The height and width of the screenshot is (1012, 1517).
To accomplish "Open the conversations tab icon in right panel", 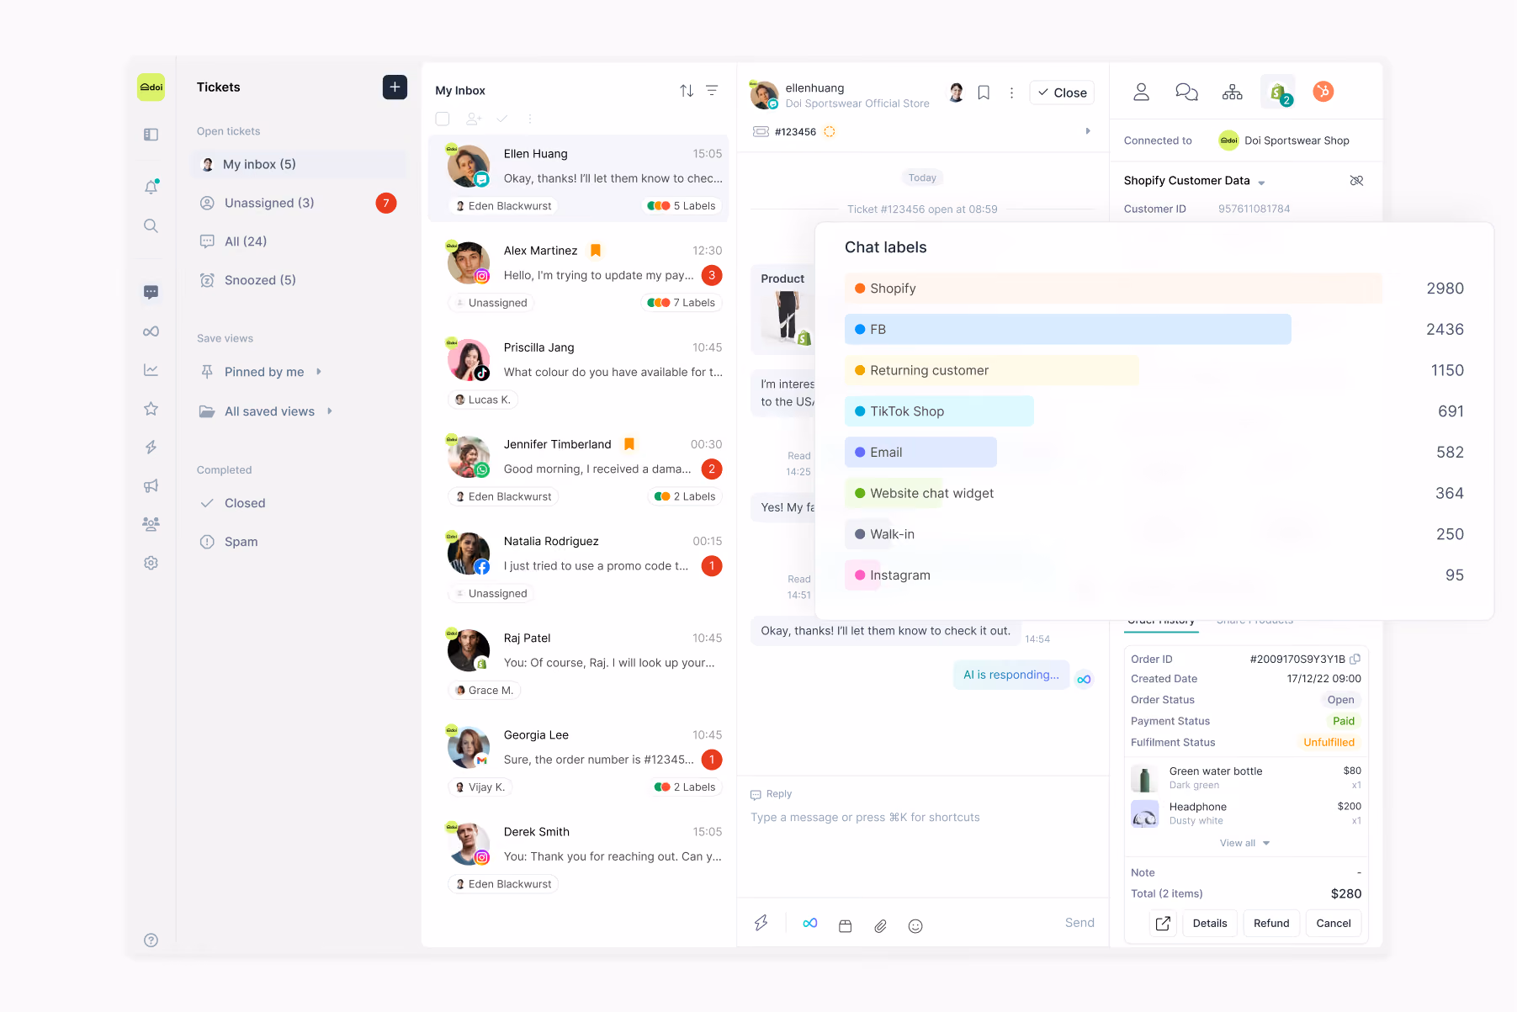I will [x=1186, y=92].
